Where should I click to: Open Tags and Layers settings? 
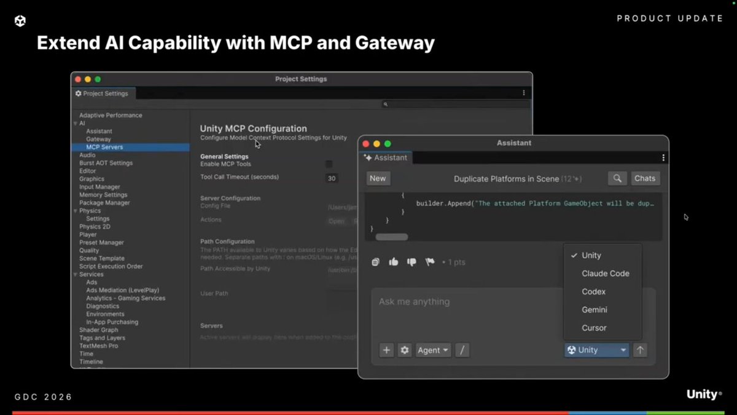(x=102, y=338)
